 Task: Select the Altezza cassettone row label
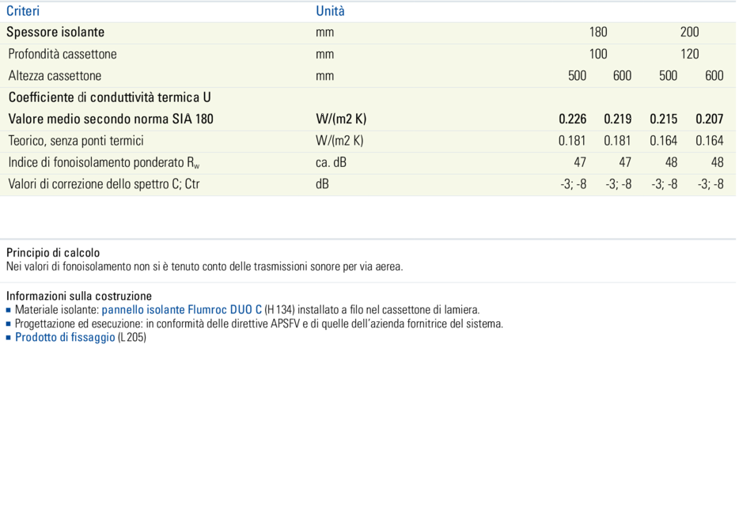tap(55, 76)
